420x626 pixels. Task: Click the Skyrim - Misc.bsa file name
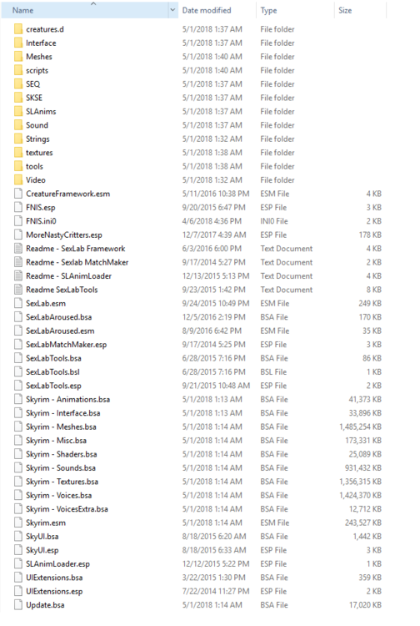coord(56,441)
